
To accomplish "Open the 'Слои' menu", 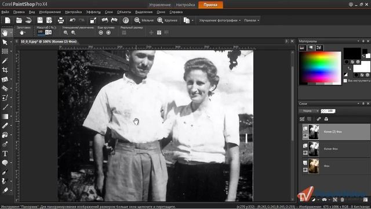I will (x=109, y=12).
